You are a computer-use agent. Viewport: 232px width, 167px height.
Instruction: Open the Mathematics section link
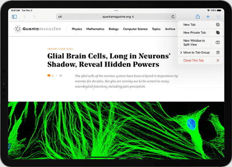pyautogui.click(x=95, y=29)
